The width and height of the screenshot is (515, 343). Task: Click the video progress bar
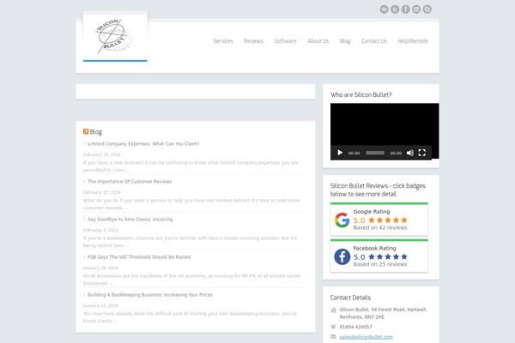(375, 153)
